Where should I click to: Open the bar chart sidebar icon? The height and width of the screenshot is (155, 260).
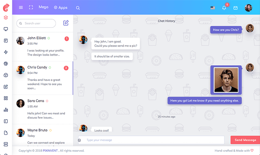coord(6,110)
